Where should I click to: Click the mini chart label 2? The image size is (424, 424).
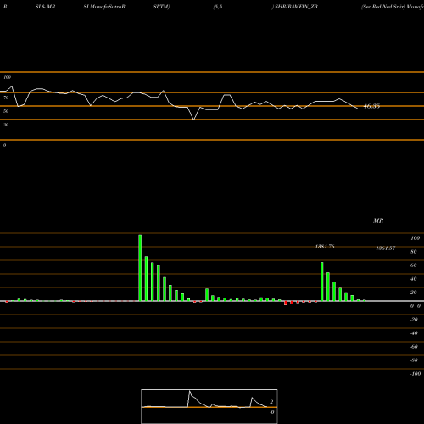271,402
